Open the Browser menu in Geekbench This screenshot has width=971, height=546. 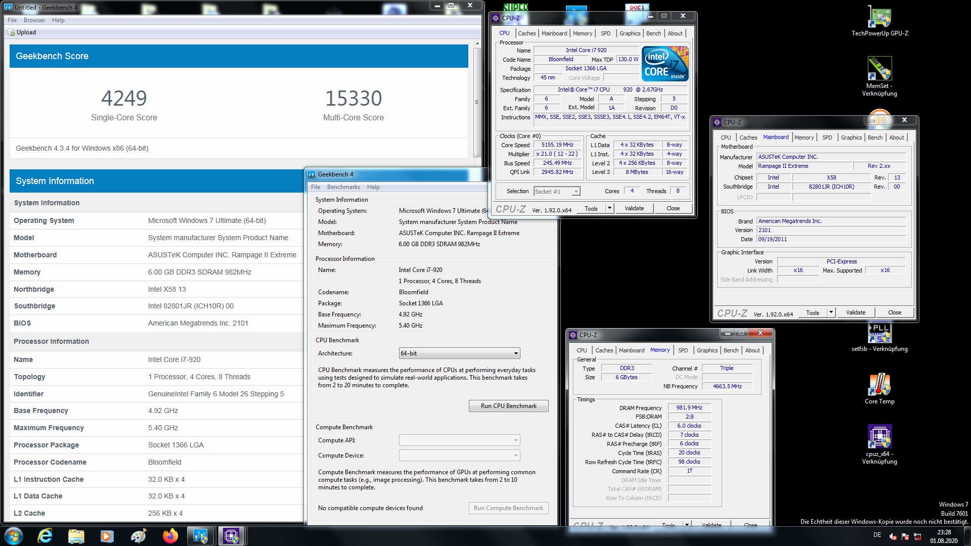pos(34,20)
